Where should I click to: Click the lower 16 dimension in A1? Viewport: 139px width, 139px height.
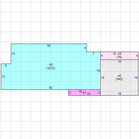(88, 94)
